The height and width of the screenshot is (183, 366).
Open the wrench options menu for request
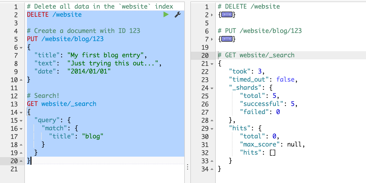click(178, 15)
